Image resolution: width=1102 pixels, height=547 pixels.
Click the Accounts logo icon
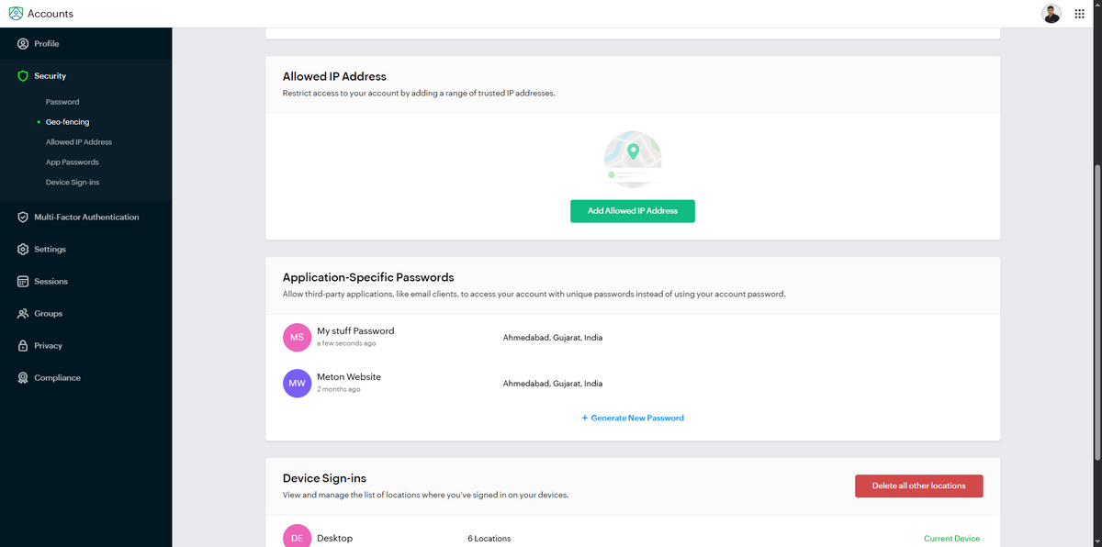click(x=17, y=14)
